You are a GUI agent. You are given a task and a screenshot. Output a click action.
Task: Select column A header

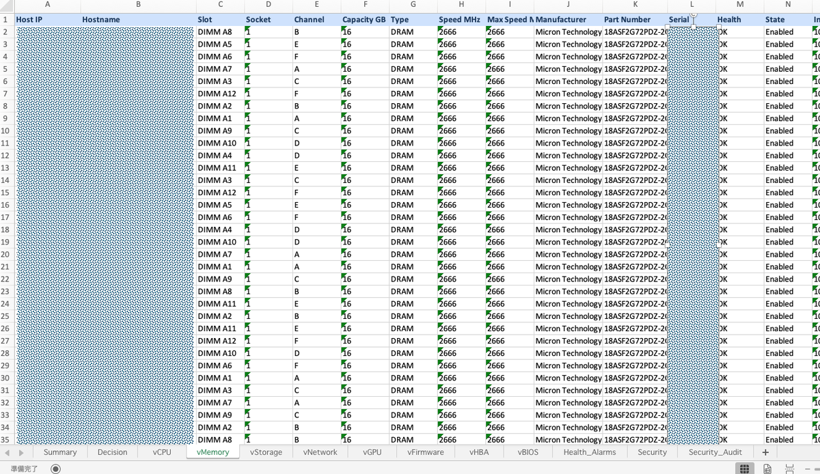pos(47,5)
